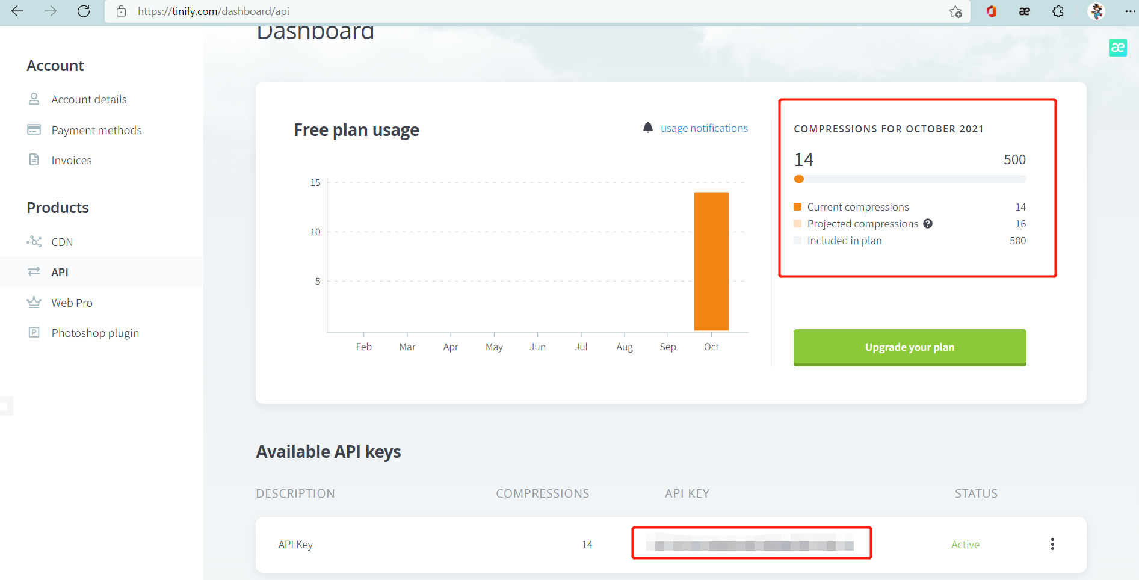Open the browser extensions puzzle menu
The height and width of the screenshot is (580, 1139).
point(1058,11)
